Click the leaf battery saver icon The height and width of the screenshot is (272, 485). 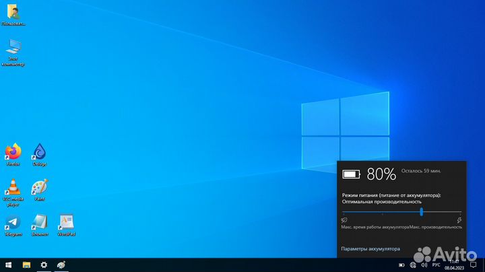coord(344,220)
